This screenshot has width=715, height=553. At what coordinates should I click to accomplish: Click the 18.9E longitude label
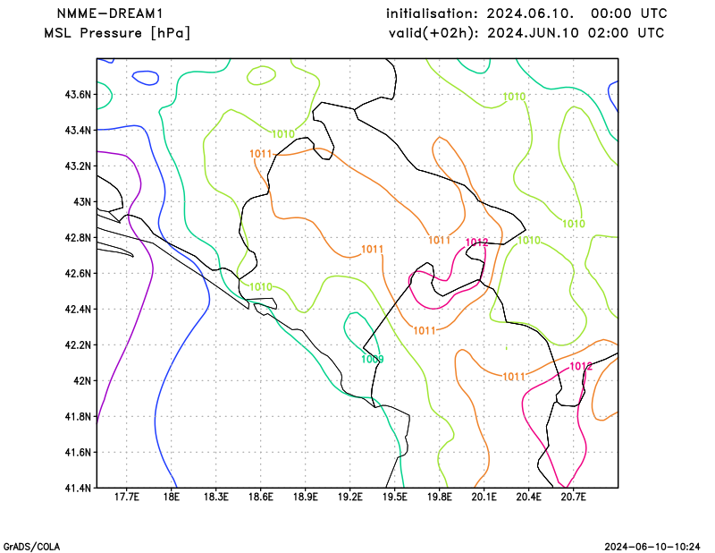(305, 497)
